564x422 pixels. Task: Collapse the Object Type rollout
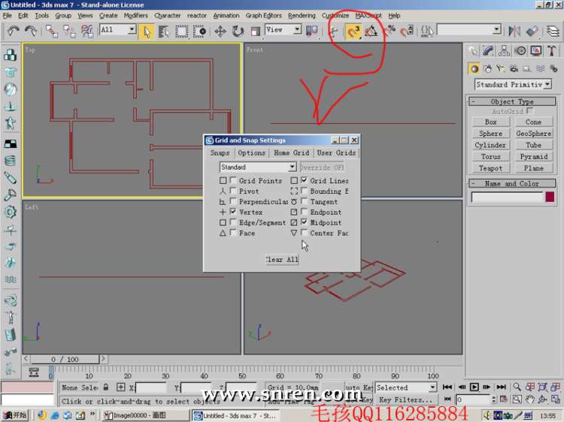tap(512, 101)
